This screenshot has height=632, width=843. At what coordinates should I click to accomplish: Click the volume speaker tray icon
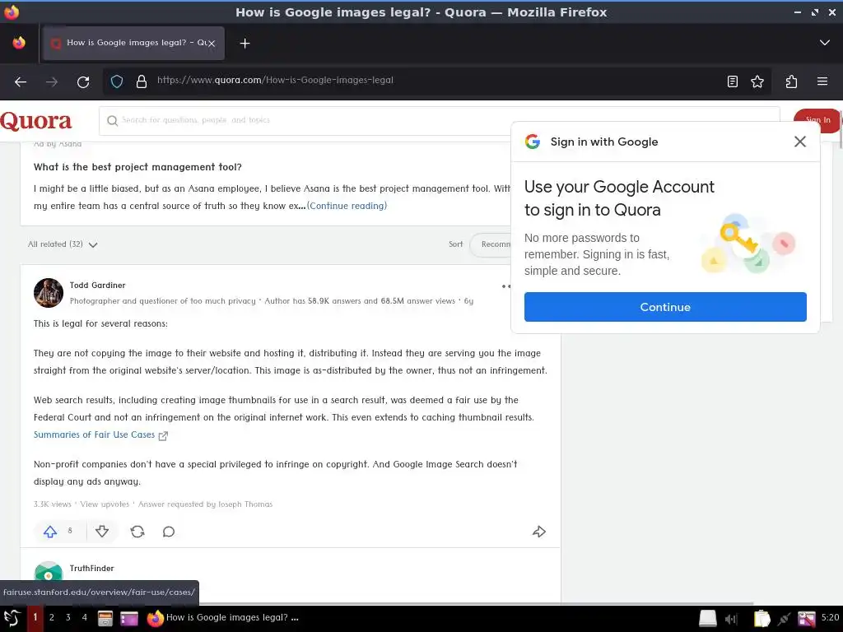tap(731, 619)
